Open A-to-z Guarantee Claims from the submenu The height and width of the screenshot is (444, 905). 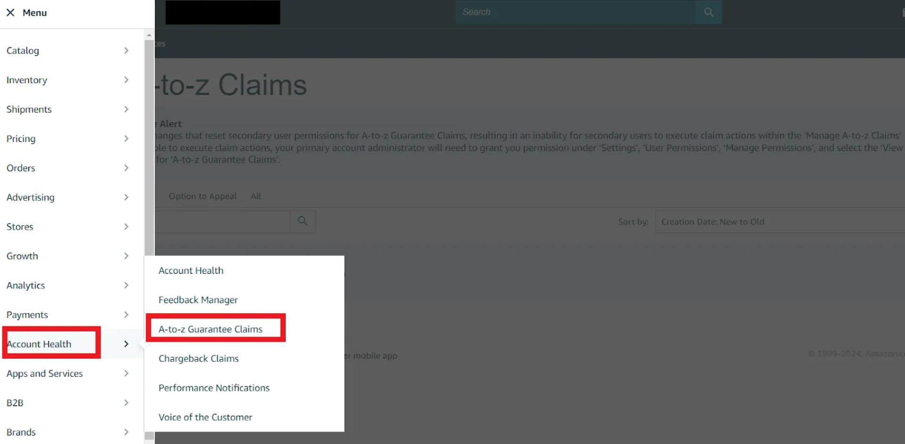(x=211, y=329)
